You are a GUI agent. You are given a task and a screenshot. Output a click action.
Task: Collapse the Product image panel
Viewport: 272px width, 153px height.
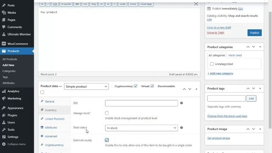pyautogui.click(x=260, y=129)
